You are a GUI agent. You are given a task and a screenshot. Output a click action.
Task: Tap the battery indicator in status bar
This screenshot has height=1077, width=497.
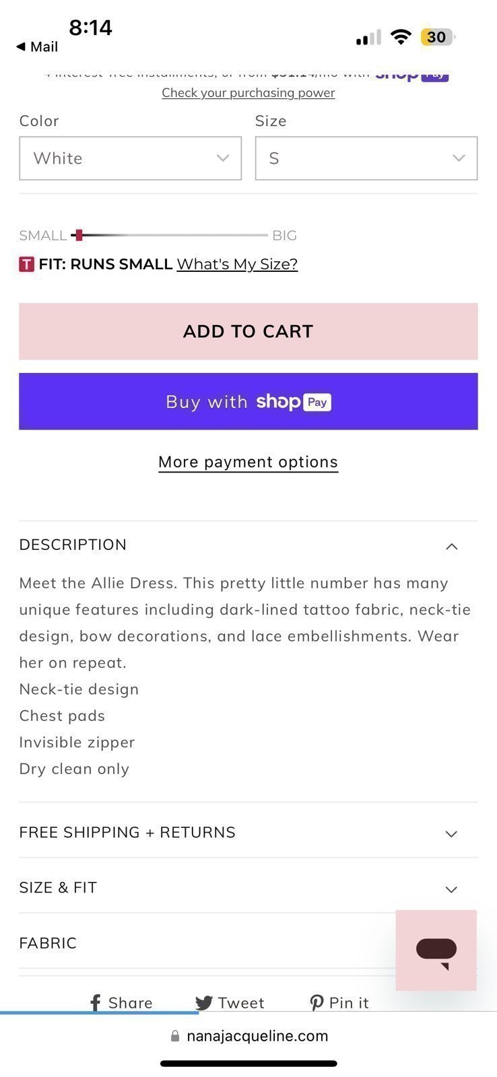438,37
